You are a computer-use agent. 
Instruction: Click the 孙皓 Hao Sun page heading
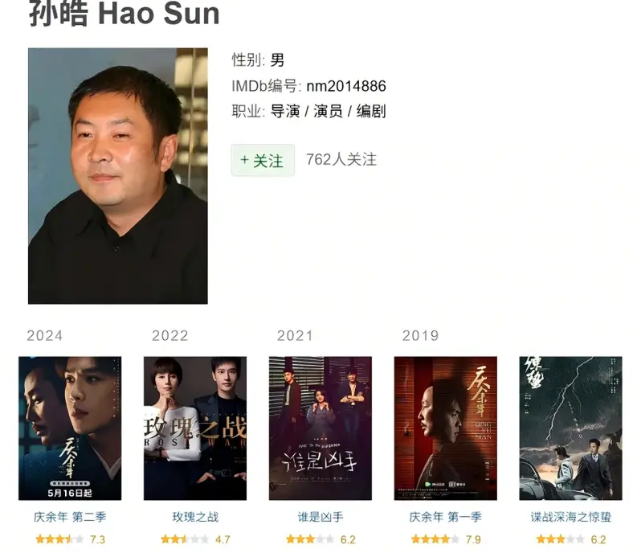point(125,13)
